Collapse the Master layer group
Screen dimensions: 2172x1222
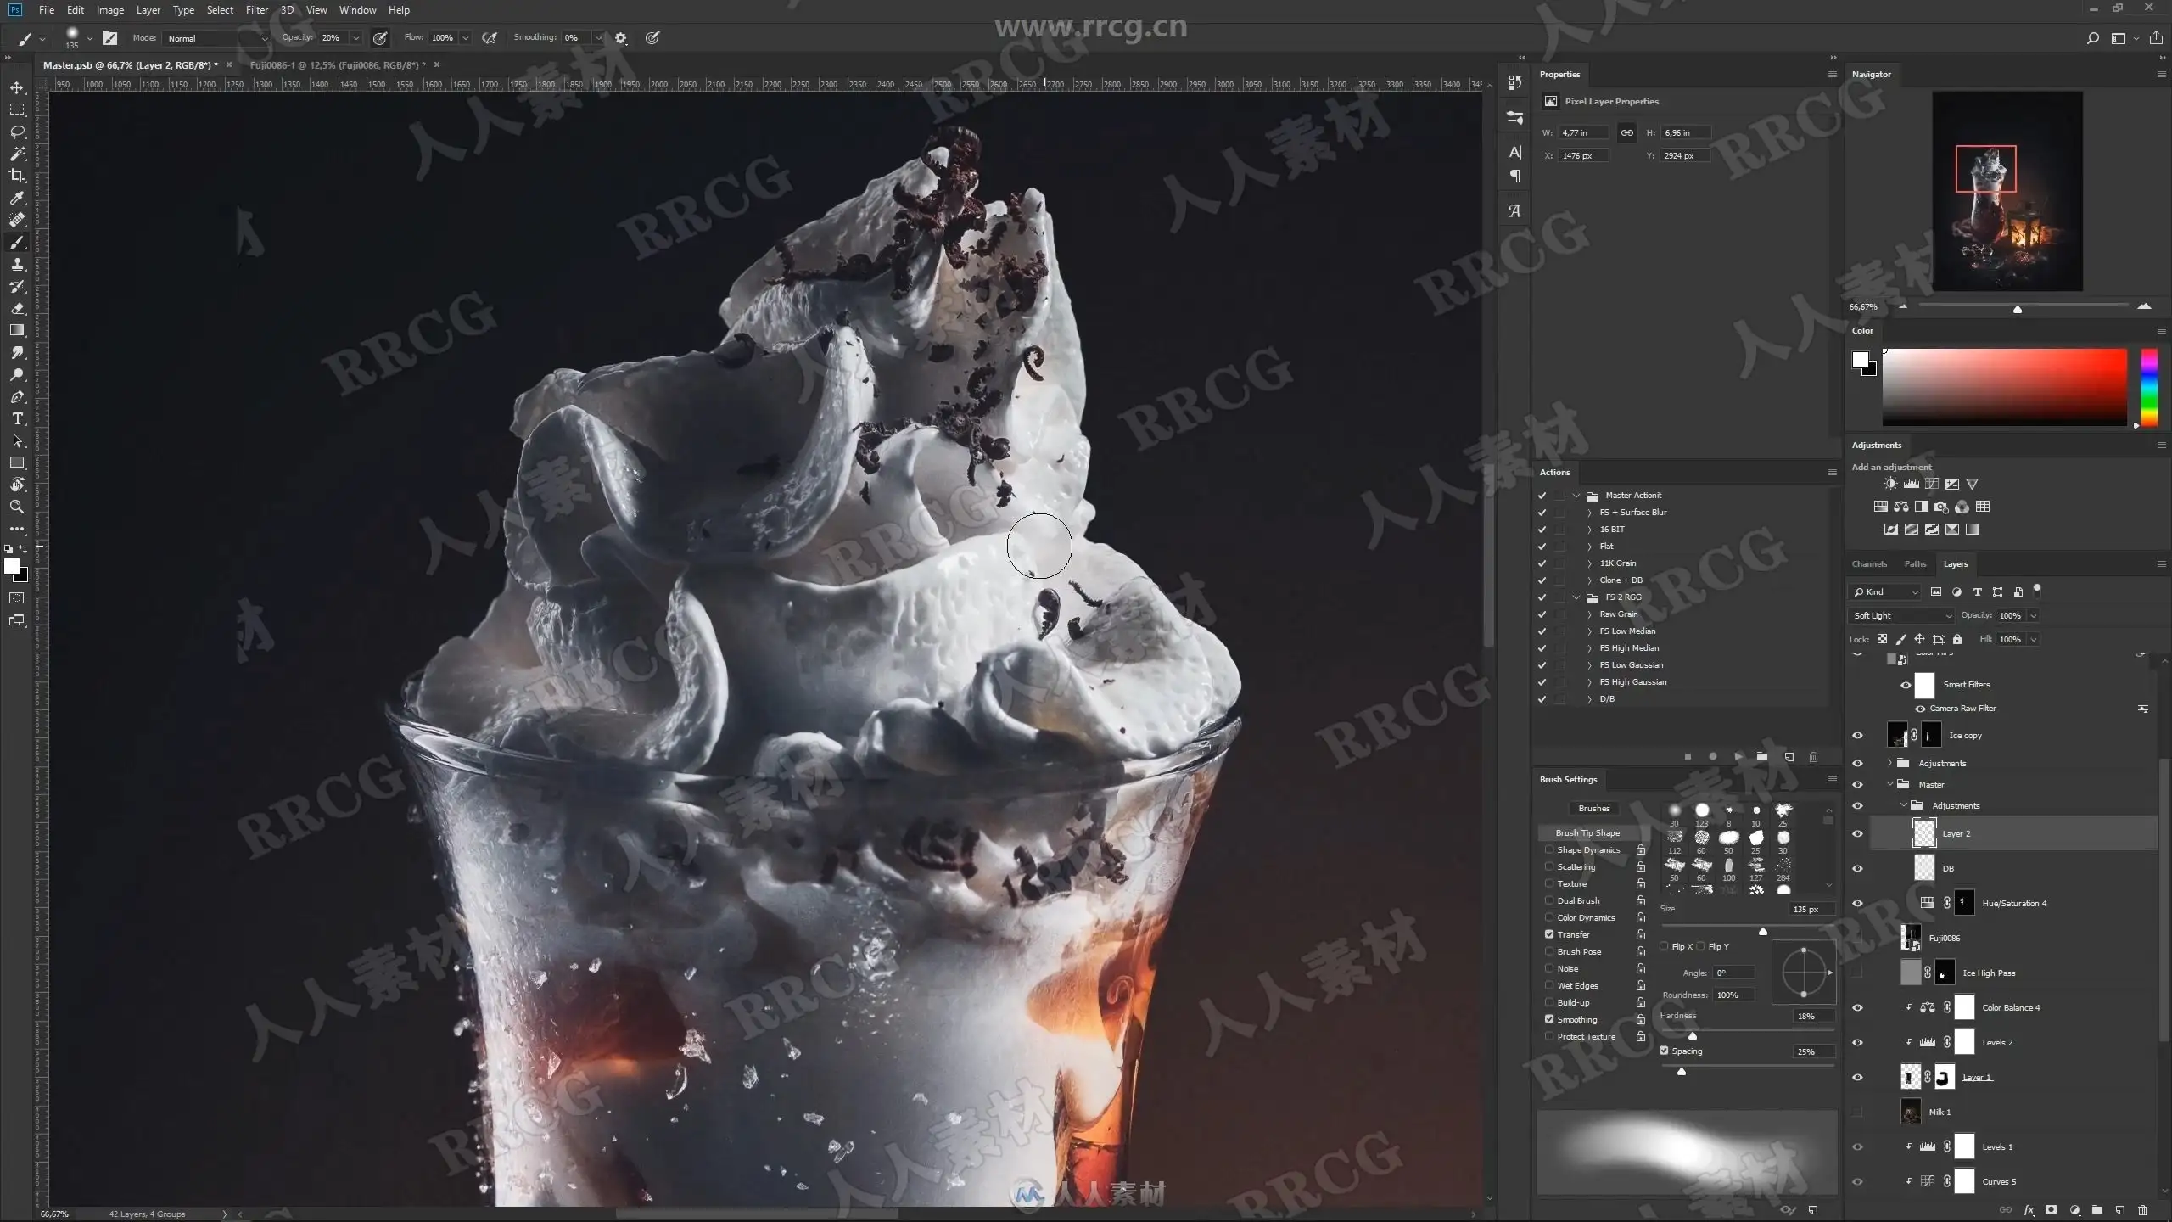[x=1889, y=784]
